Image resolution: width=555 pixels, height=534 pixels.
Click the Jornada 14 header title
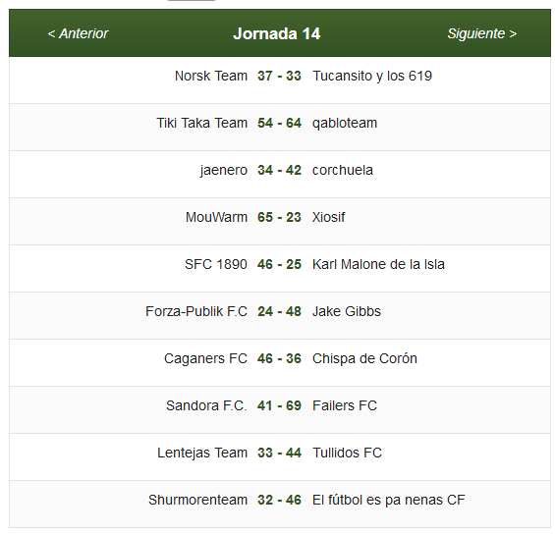[x=276, y=34]
